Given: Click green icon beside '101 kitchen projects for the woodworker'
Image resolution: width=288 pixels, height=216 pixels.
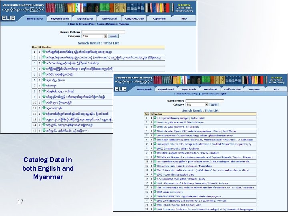Looking at the screenshot, I should 155,153.
